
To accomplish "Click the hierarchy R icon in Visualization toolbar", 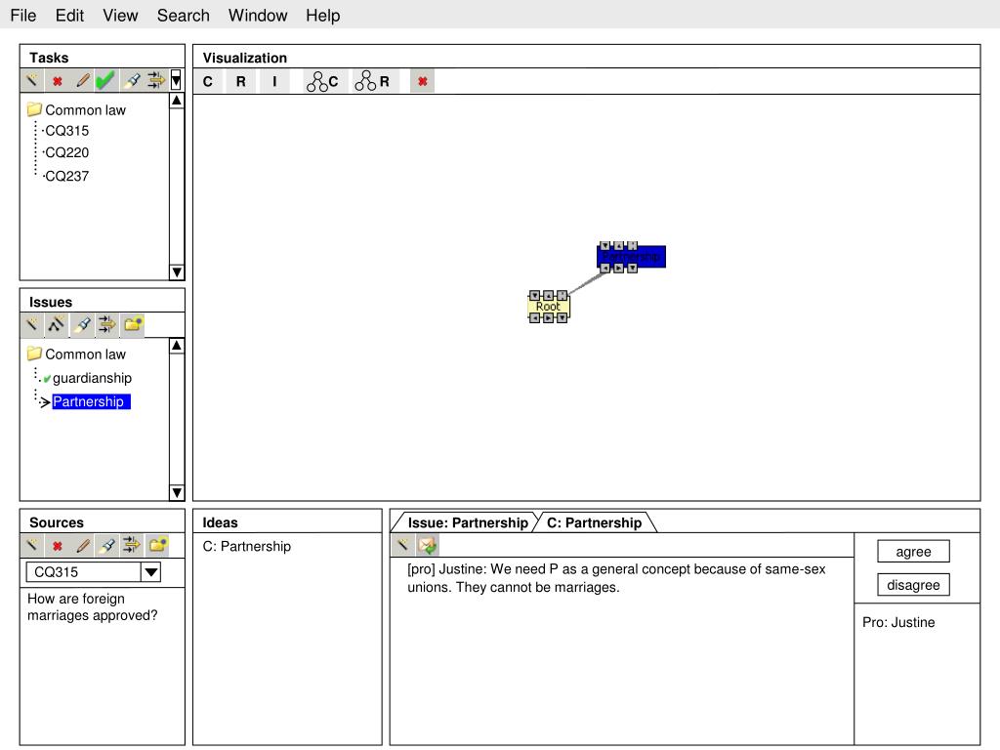I will click(x=372, y=82).
